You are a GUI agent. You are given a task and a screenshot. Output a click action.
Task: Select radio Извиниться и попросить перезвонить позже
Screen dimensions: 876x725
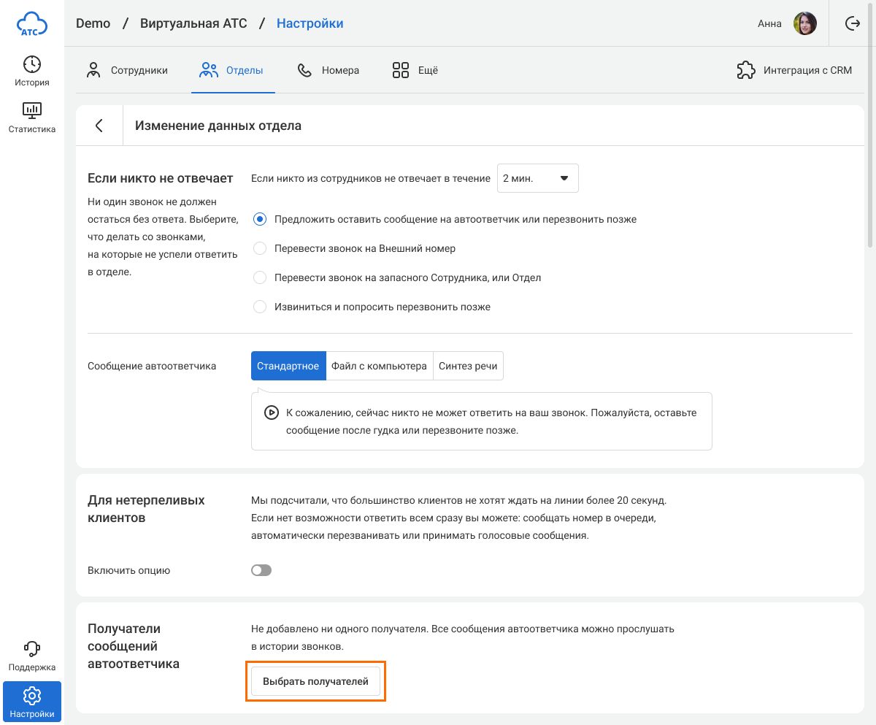point(260,307)
